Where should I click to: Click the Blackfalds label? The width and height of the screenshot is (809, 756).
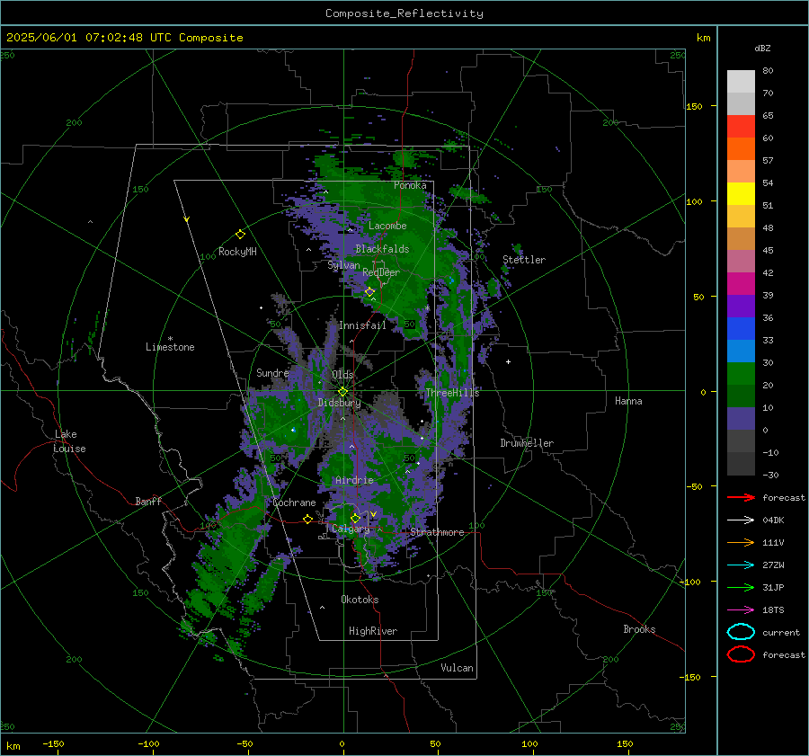tap(382, 249)
